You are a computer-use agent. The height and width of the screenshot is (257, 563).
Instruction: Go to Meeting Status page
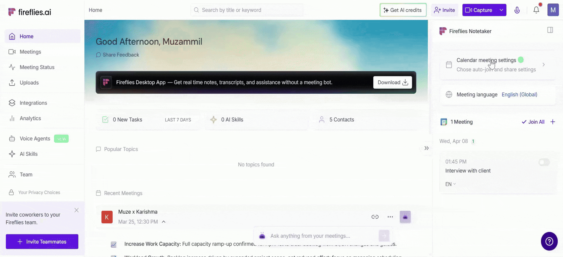coord(43,67)
